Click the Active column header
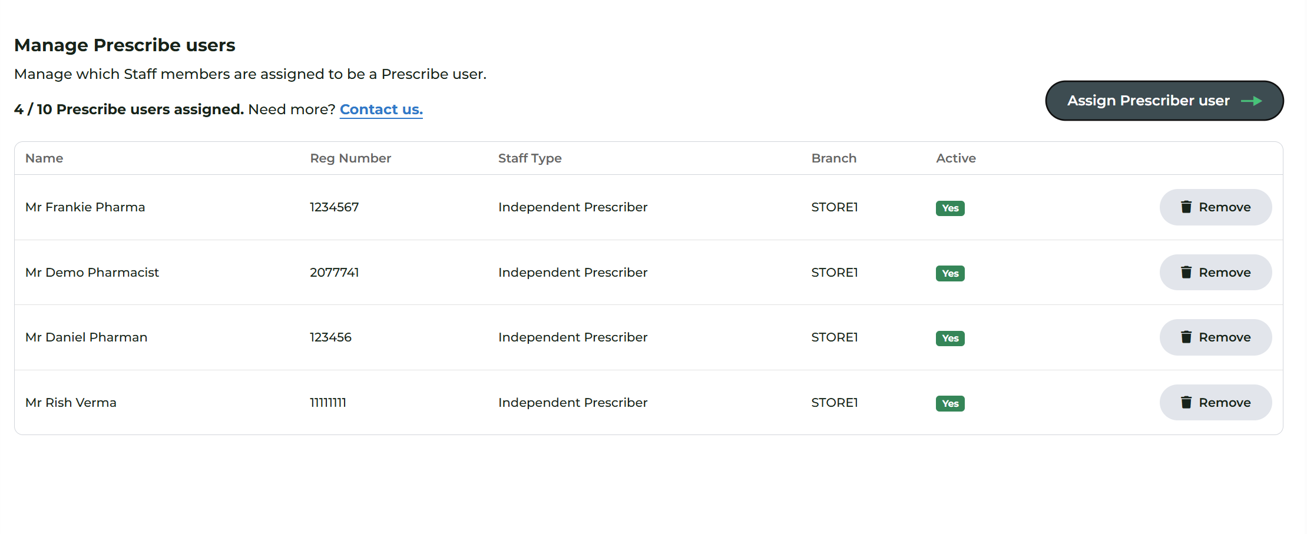 click(x=955, y=158)
